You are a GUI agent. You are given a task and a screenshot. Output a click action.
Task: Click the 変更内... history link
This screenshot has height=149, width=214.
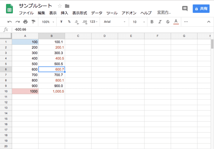pos(164,13)
